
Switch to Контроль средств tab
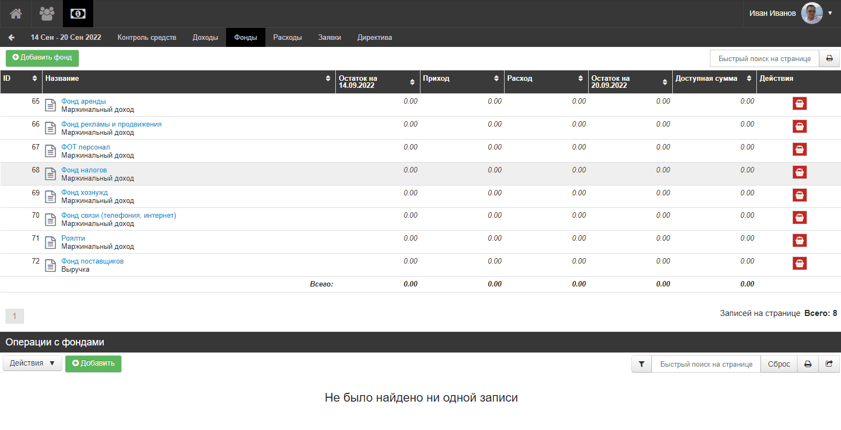(x=147, y=38)
